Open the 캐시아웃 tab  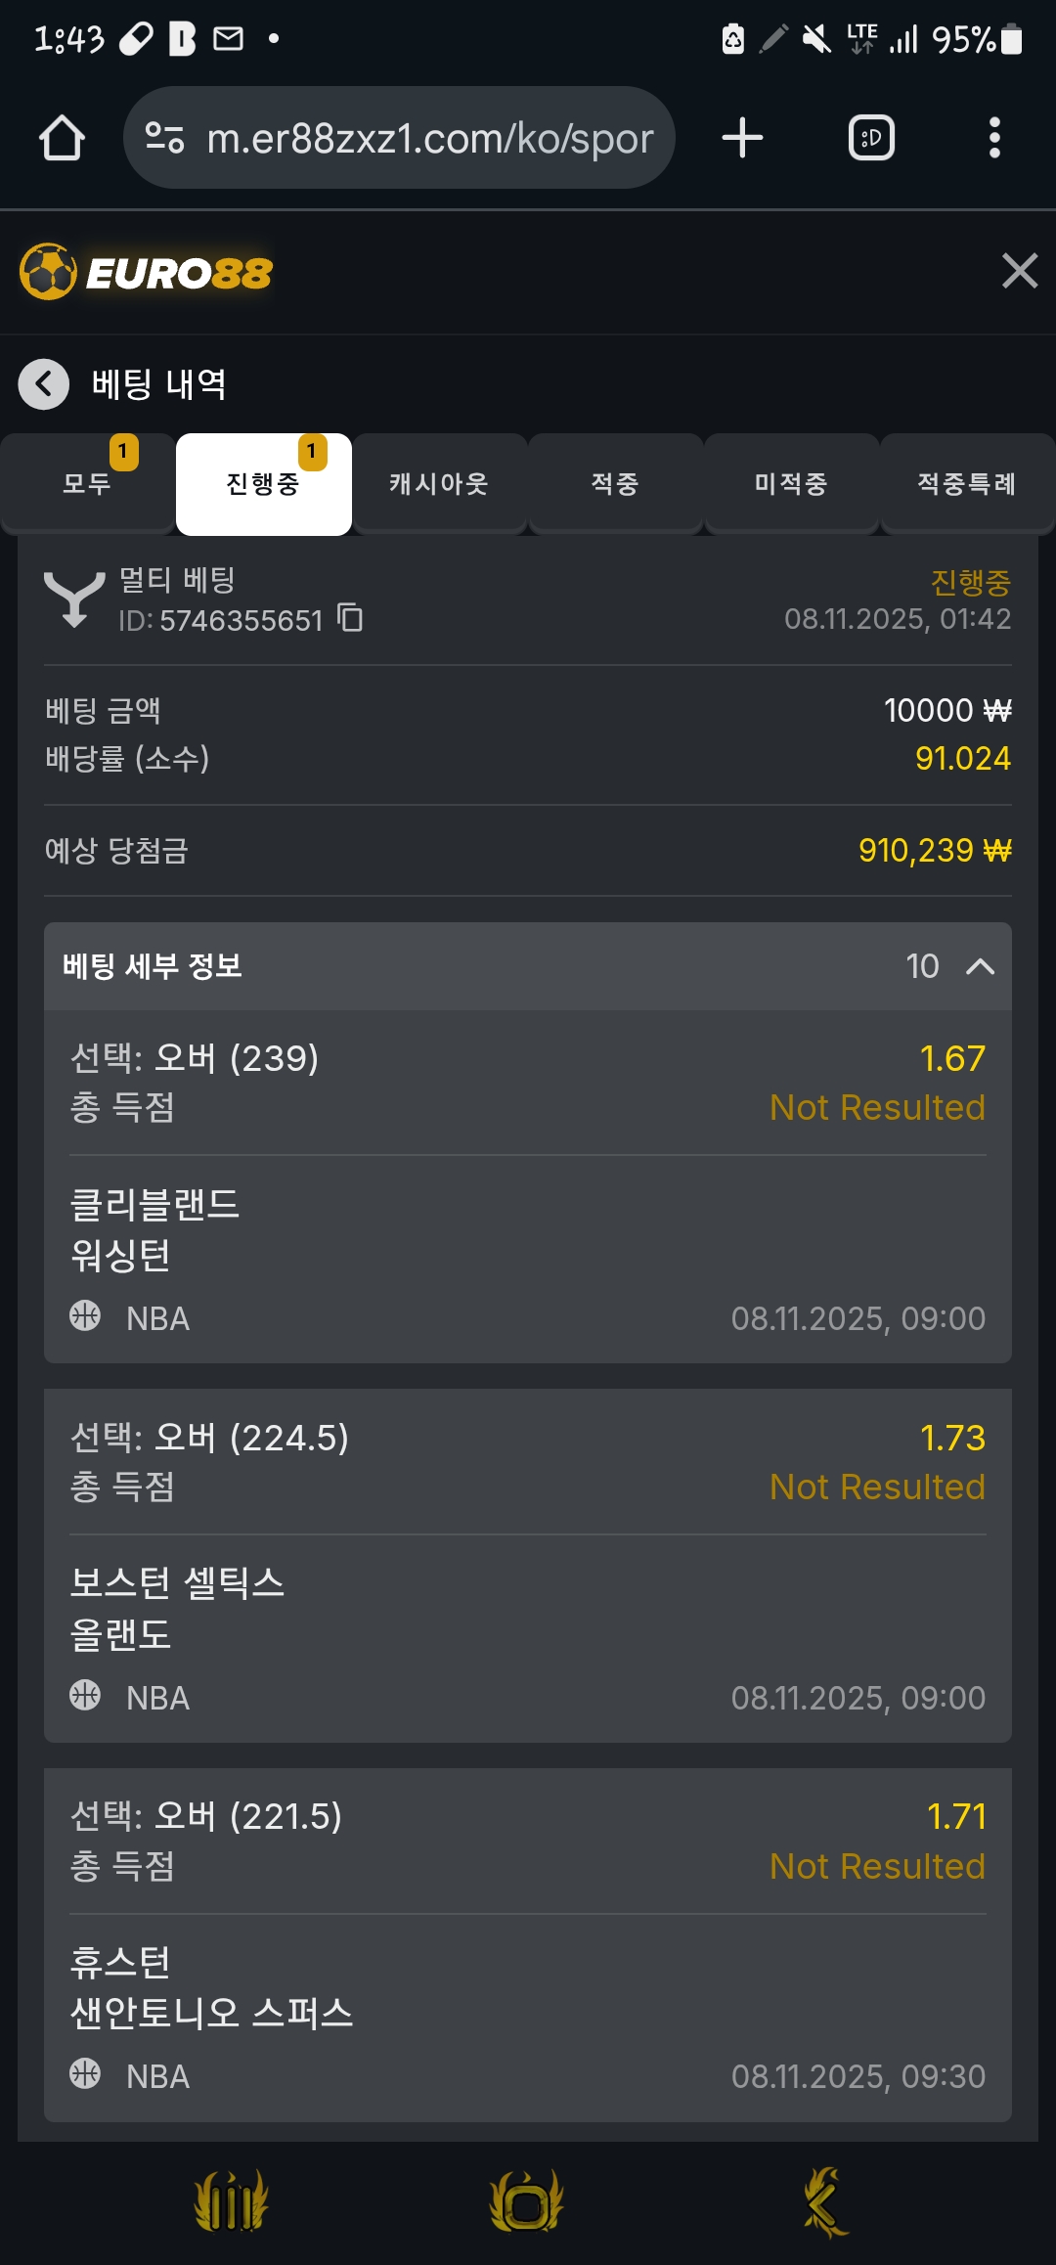point(439,484)
